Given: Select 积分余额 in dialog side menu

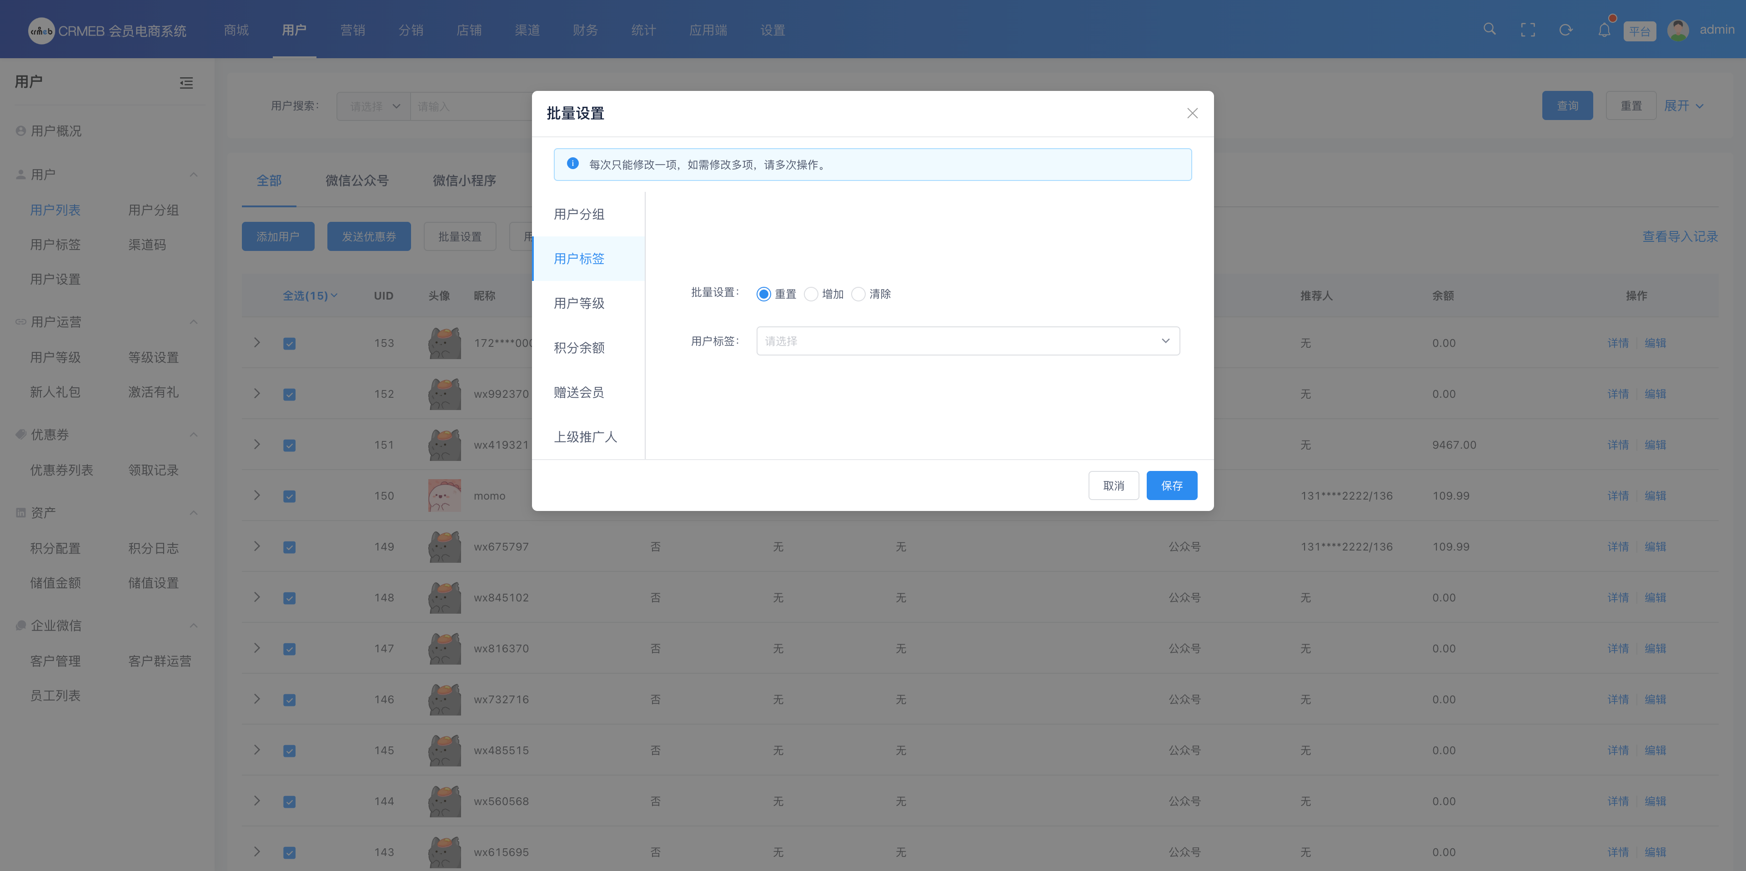Looking at the screenshot, I should pos(579,348).
